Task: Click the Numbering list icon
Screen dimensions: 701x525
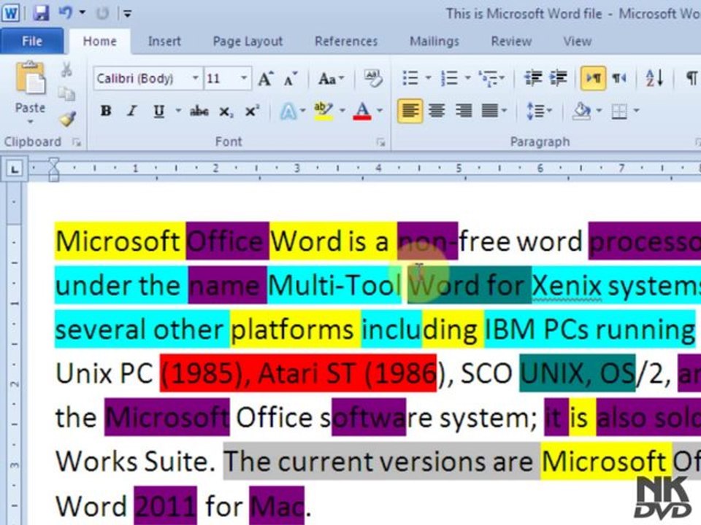Action: tap(449, 78)
